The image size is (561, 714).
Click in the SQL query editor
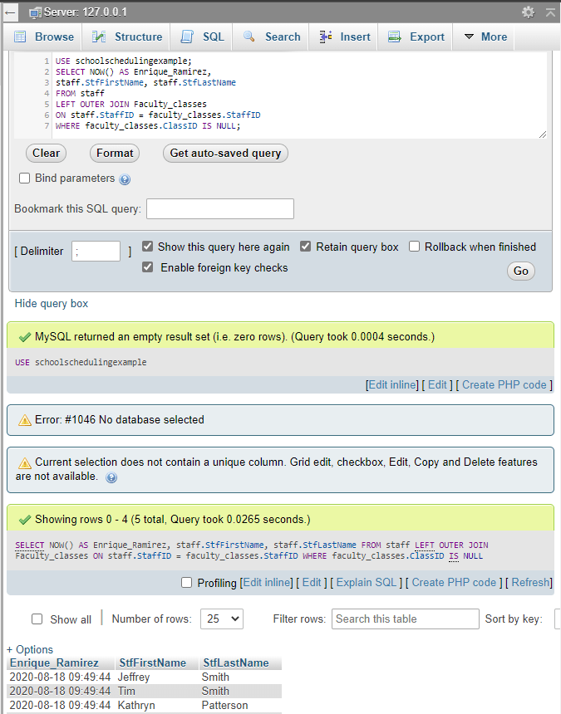point(280,95)
